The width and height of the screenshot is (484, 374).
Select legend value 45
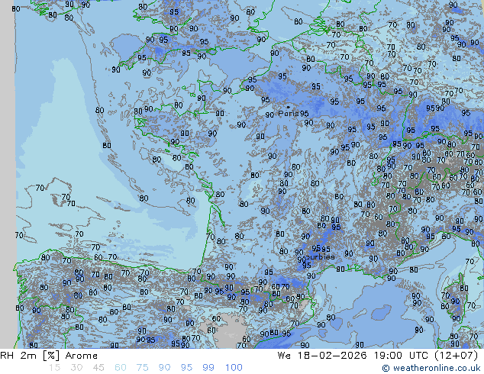98,368
